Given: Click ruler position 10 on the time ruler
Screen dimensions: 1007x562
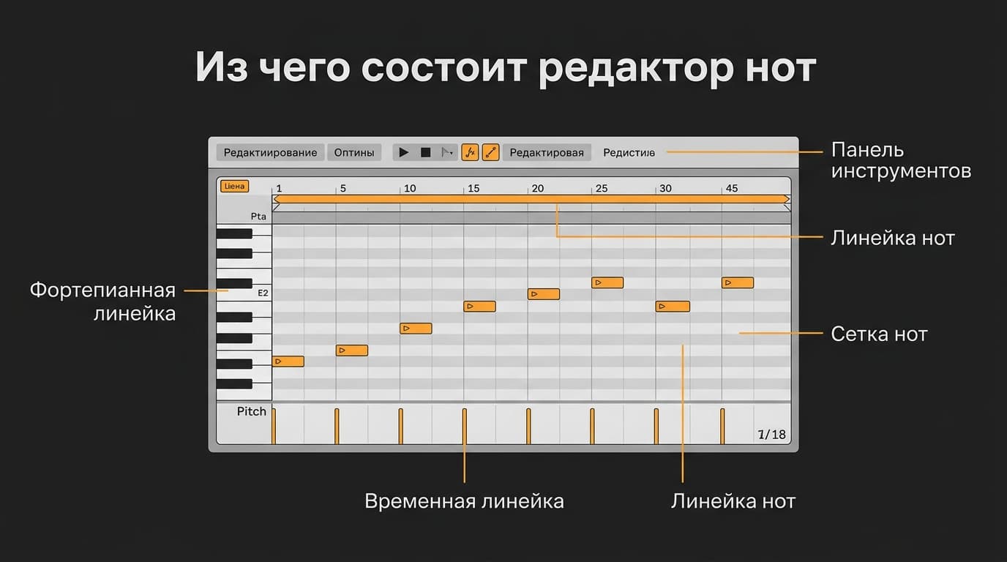Looking at the screenshot, I should coord(410,189).
